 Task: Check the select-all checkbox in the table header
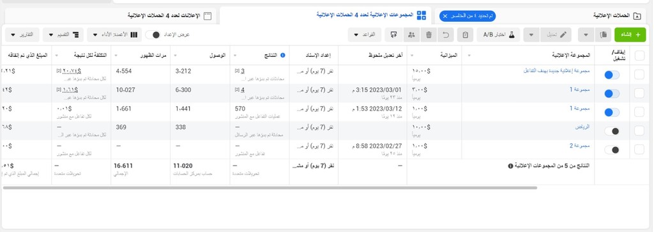(x=639, y=56)
